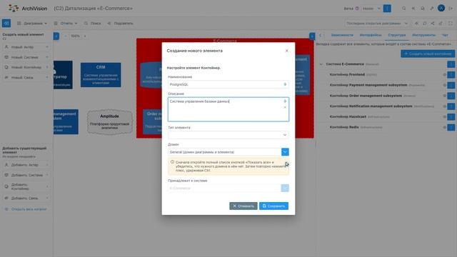
Task: Open the branch selector dropdown near Ветка
Action: pyautogui.click(x=371, y=9)
